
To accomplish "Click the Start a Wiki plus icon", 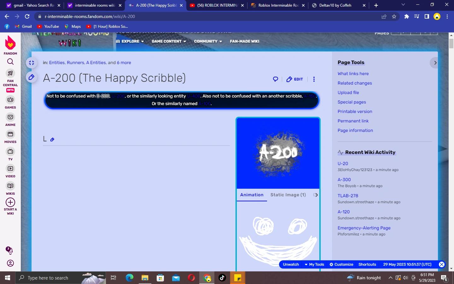I will point(10,202).
